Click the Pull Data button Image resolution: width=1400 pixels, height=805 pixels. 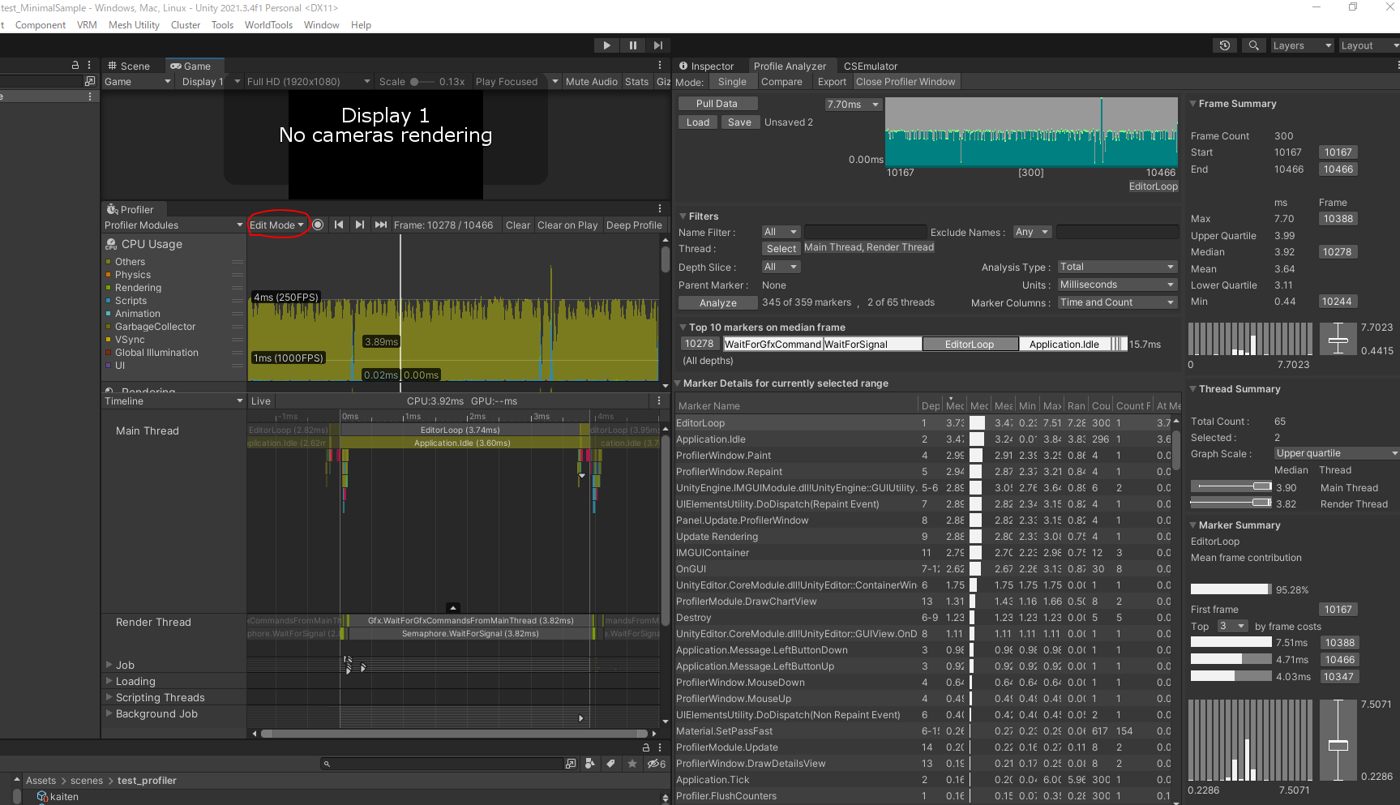pos(717,103)
